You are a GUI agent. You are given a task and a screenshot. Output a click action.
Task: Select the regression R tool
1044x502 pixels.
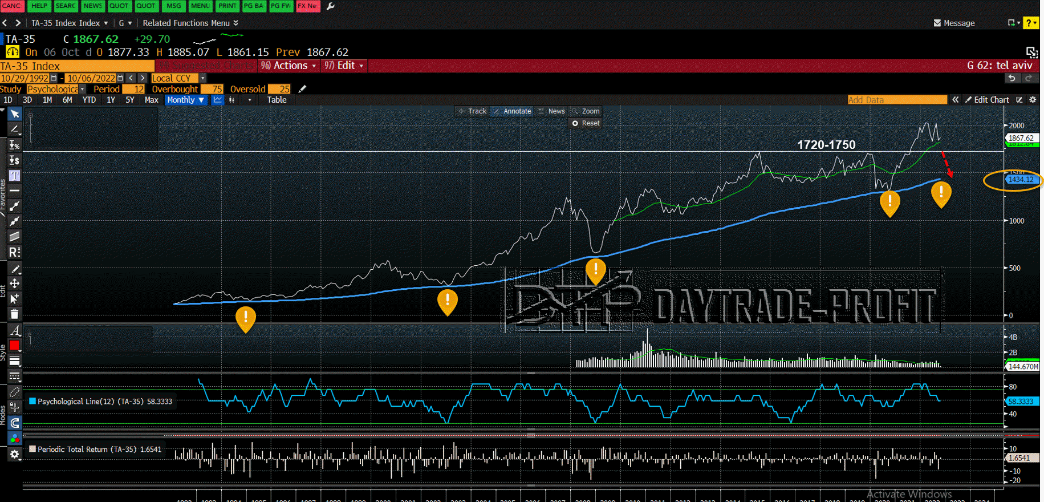tap(15, 252)
